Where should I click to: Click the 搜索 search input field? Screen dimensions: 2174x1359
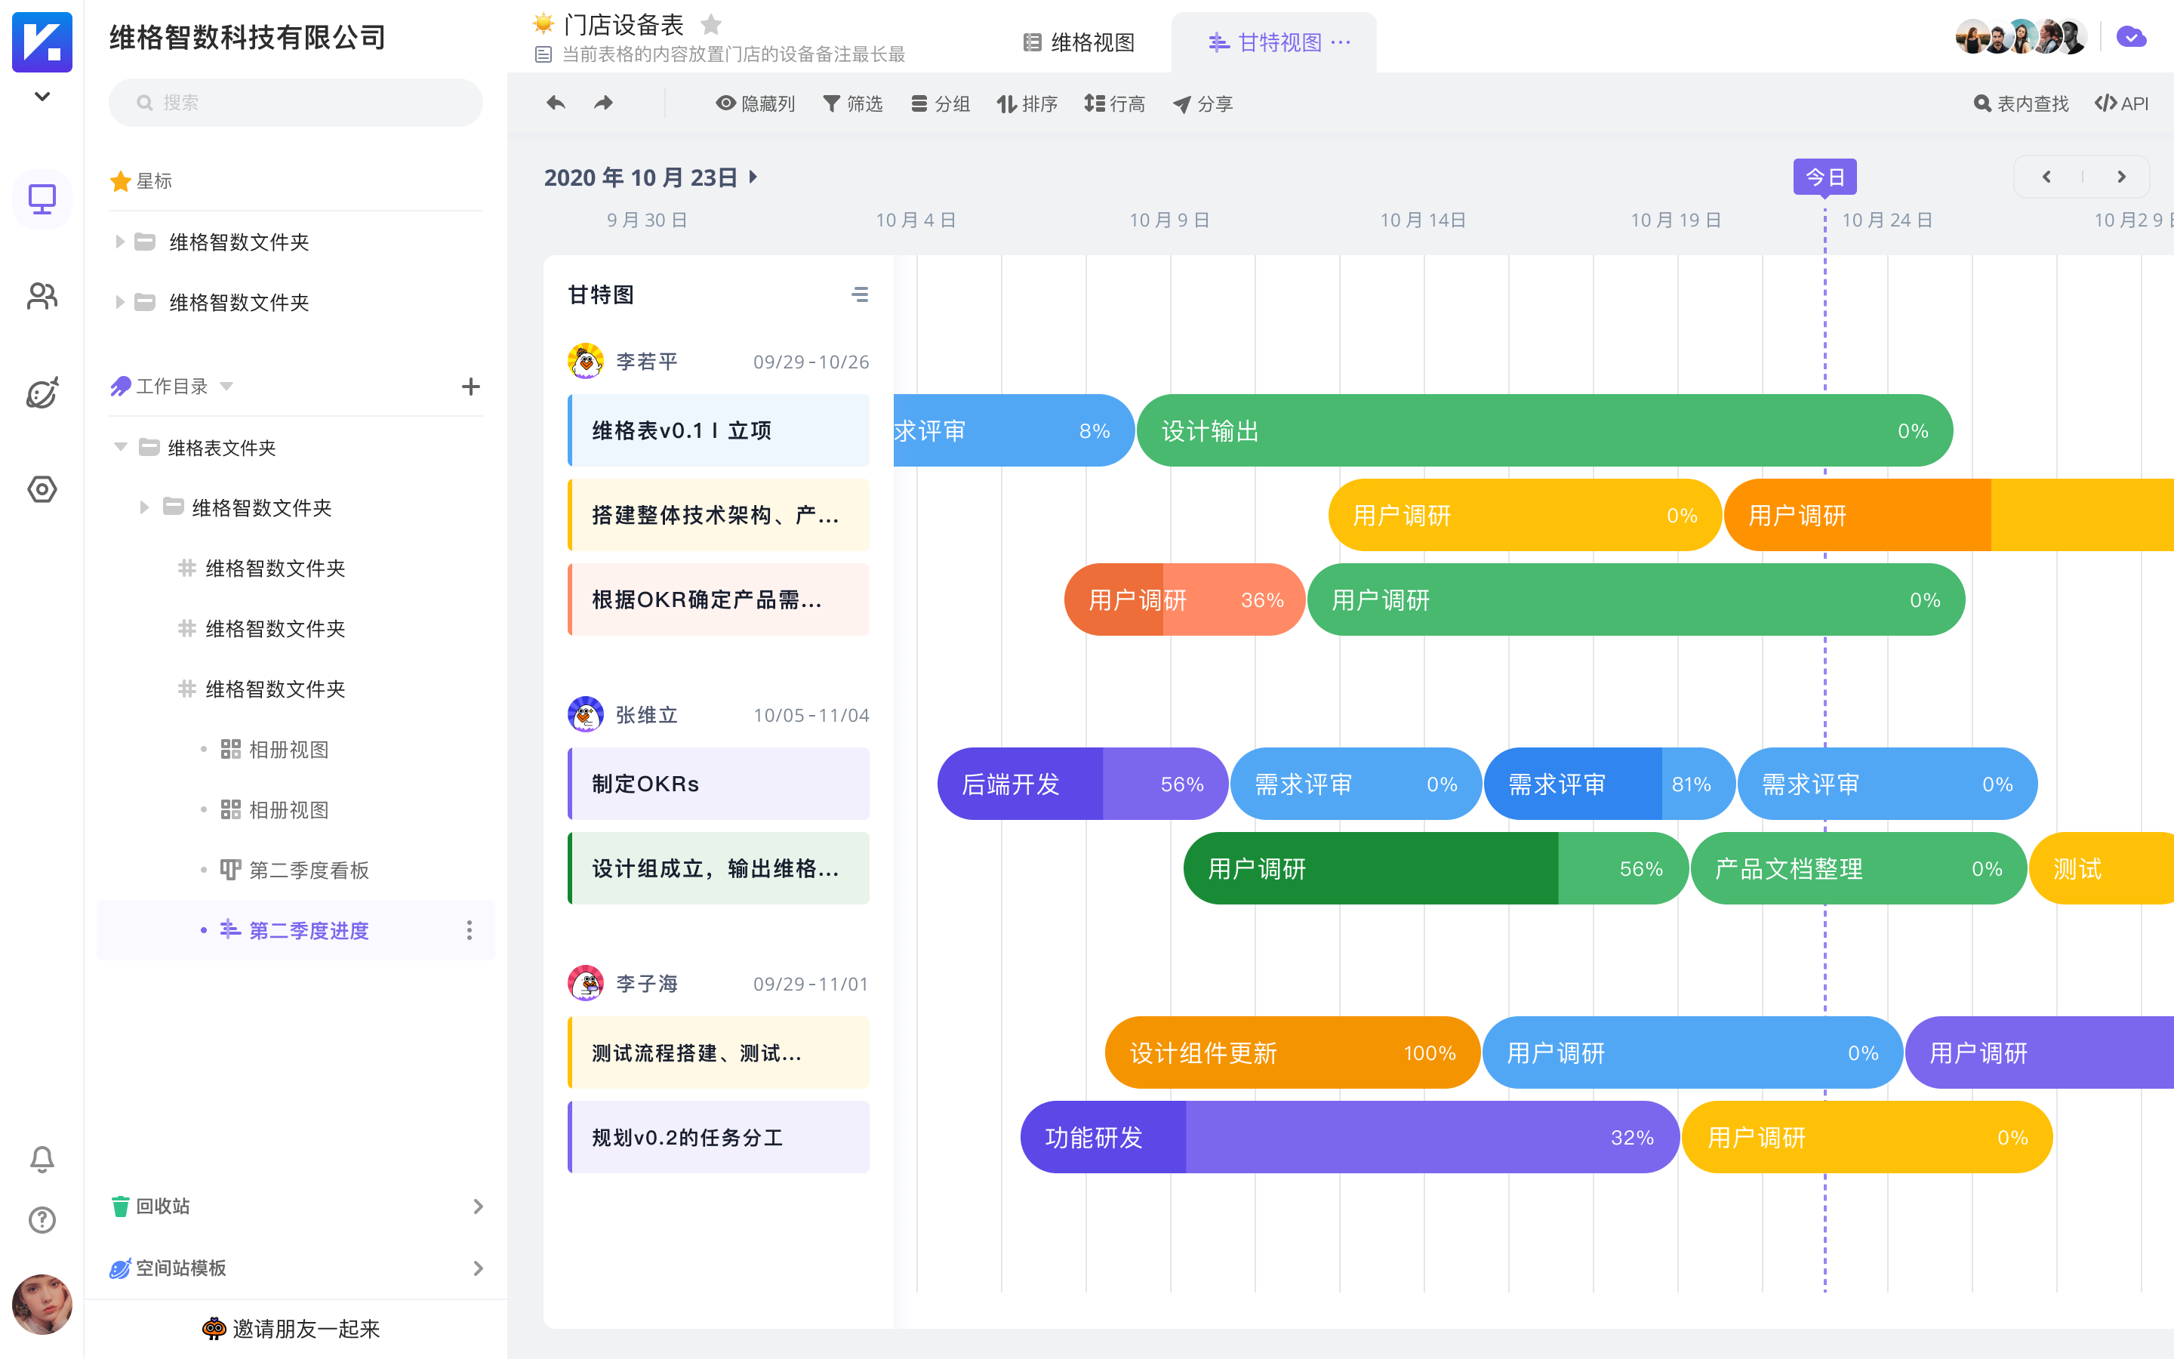296,103
